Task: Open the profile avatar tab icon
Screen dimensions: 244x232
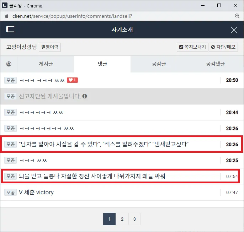Action: click(9, 64)
